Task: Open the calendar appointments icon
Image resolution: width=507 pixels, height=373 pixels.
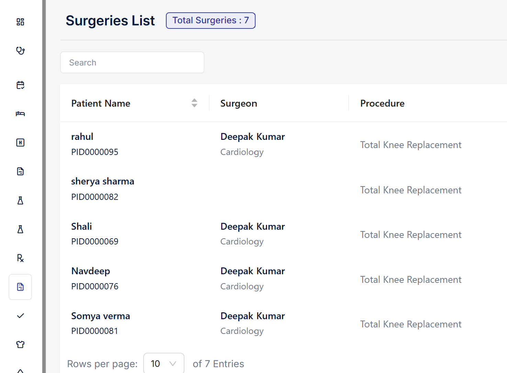Action: pyautogui.click(x=20, y=85)
